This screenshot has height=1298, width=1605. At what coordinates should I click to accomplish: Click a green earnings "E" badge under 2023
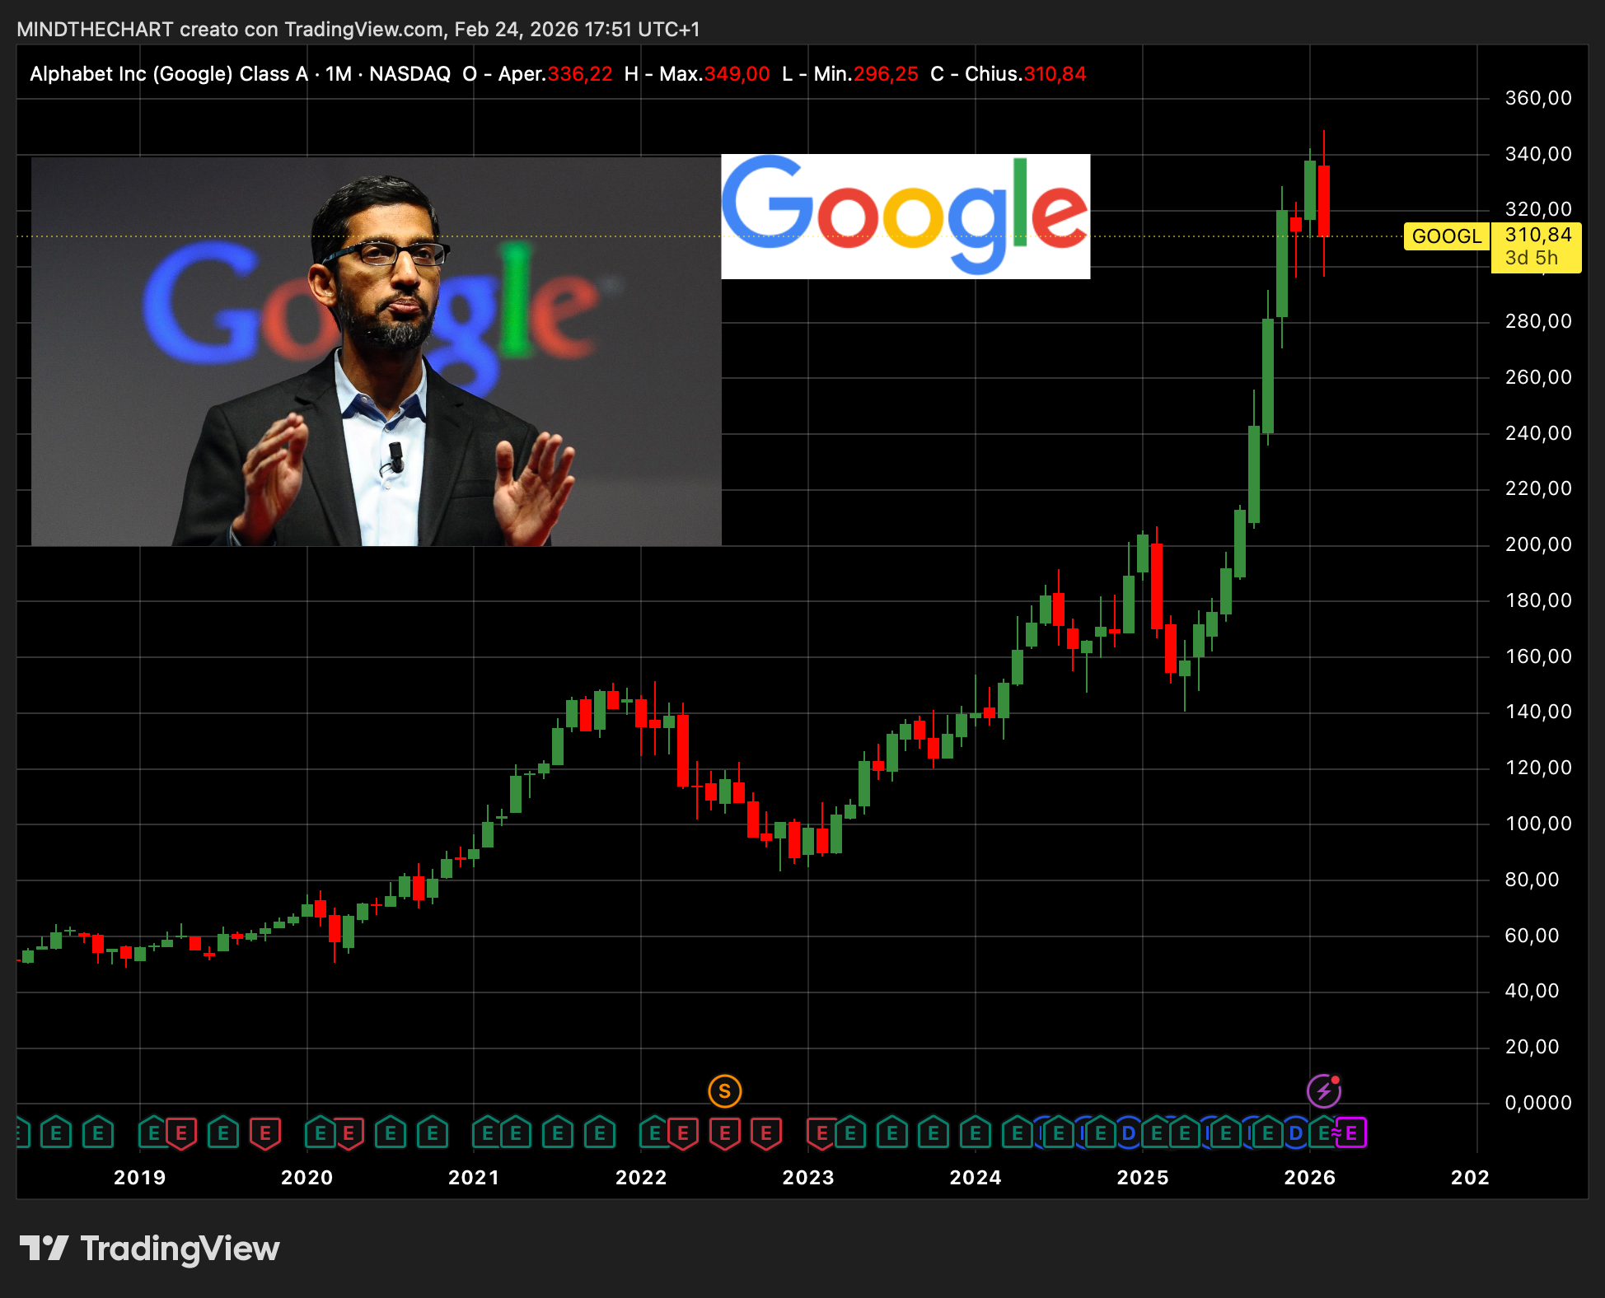tap(849, 1133)
